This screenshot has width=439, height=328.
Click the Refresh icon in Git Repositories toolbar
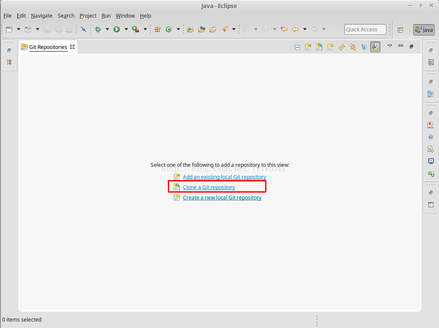342,47
